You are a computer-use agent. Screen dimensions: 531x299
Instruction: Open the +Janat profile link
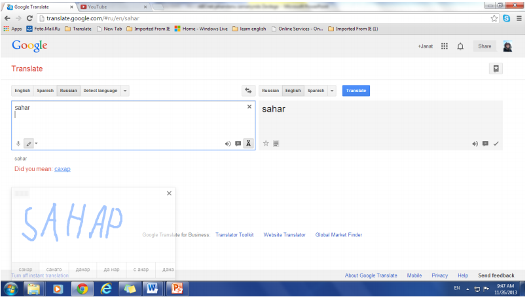426,46
